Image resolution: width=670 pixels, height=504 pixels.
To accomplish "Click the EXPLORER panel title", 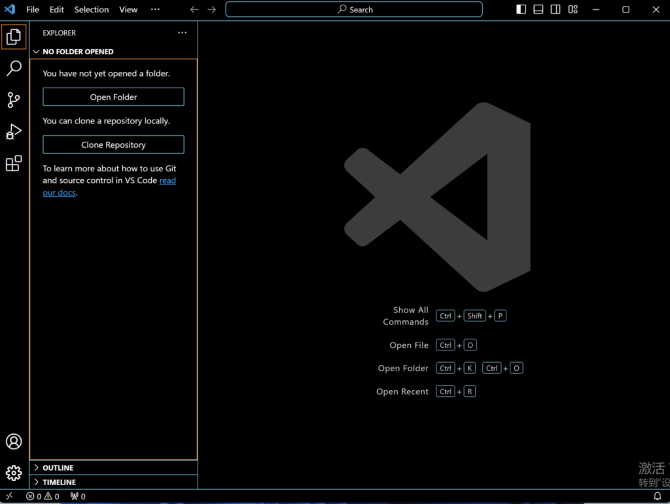I will (x=60, y=33).
